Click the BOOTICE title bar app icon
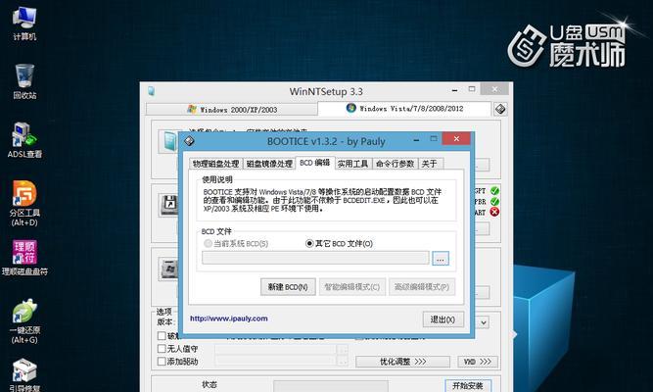Image resolution: width=653 pixels, height=392 pixels. pyautogui.click(x=190, y=141)
